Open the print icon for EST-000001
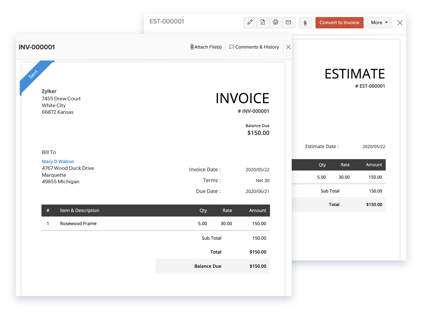 click(x=276, y=23)
